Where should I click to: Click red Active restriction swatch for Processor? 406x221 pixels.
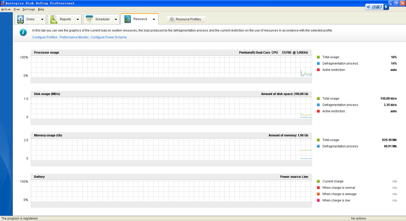coord(318,70)
